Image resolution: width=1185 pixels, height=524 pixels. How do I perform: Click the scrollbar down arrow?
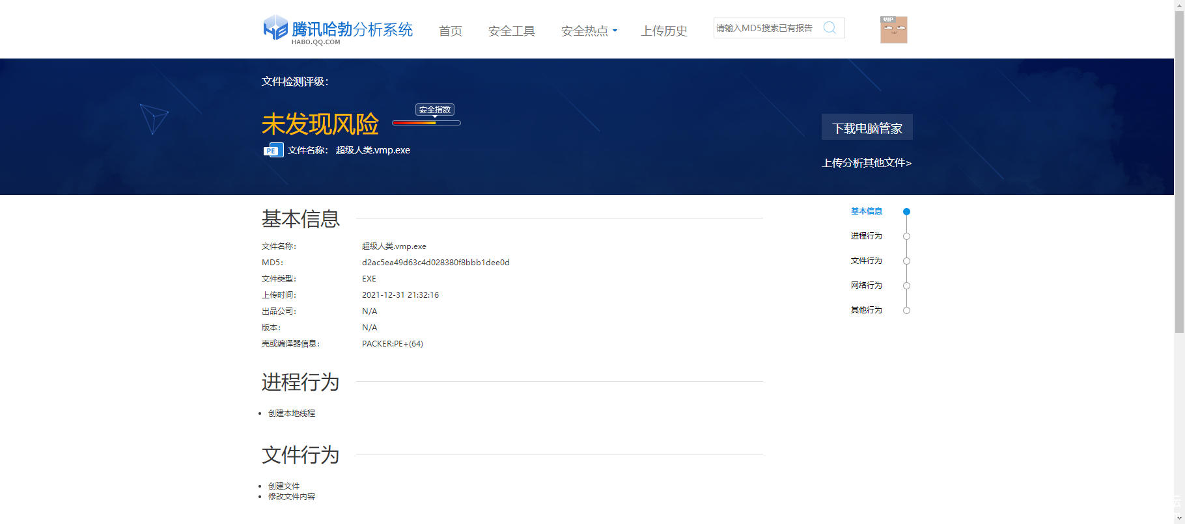click(x=1179, y=518)
